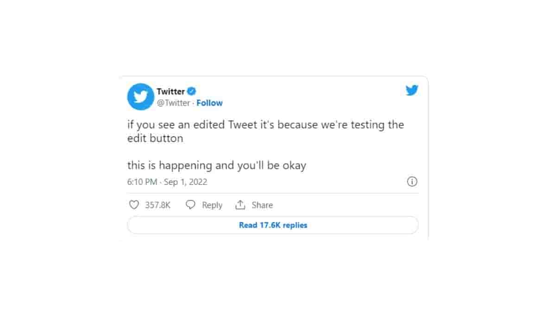Click the blue verified badge
Image resolution: width=556 pixels, height=312 pixels.
[191, 91]
